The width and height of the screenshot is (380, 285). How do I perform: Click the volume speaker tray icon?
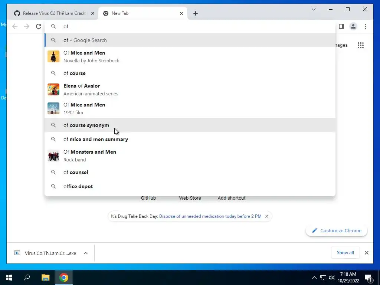[x=332, y=278]
